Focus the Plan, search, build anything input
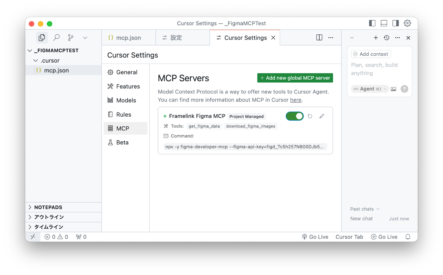The image size is (443, 275). [380, 69]
